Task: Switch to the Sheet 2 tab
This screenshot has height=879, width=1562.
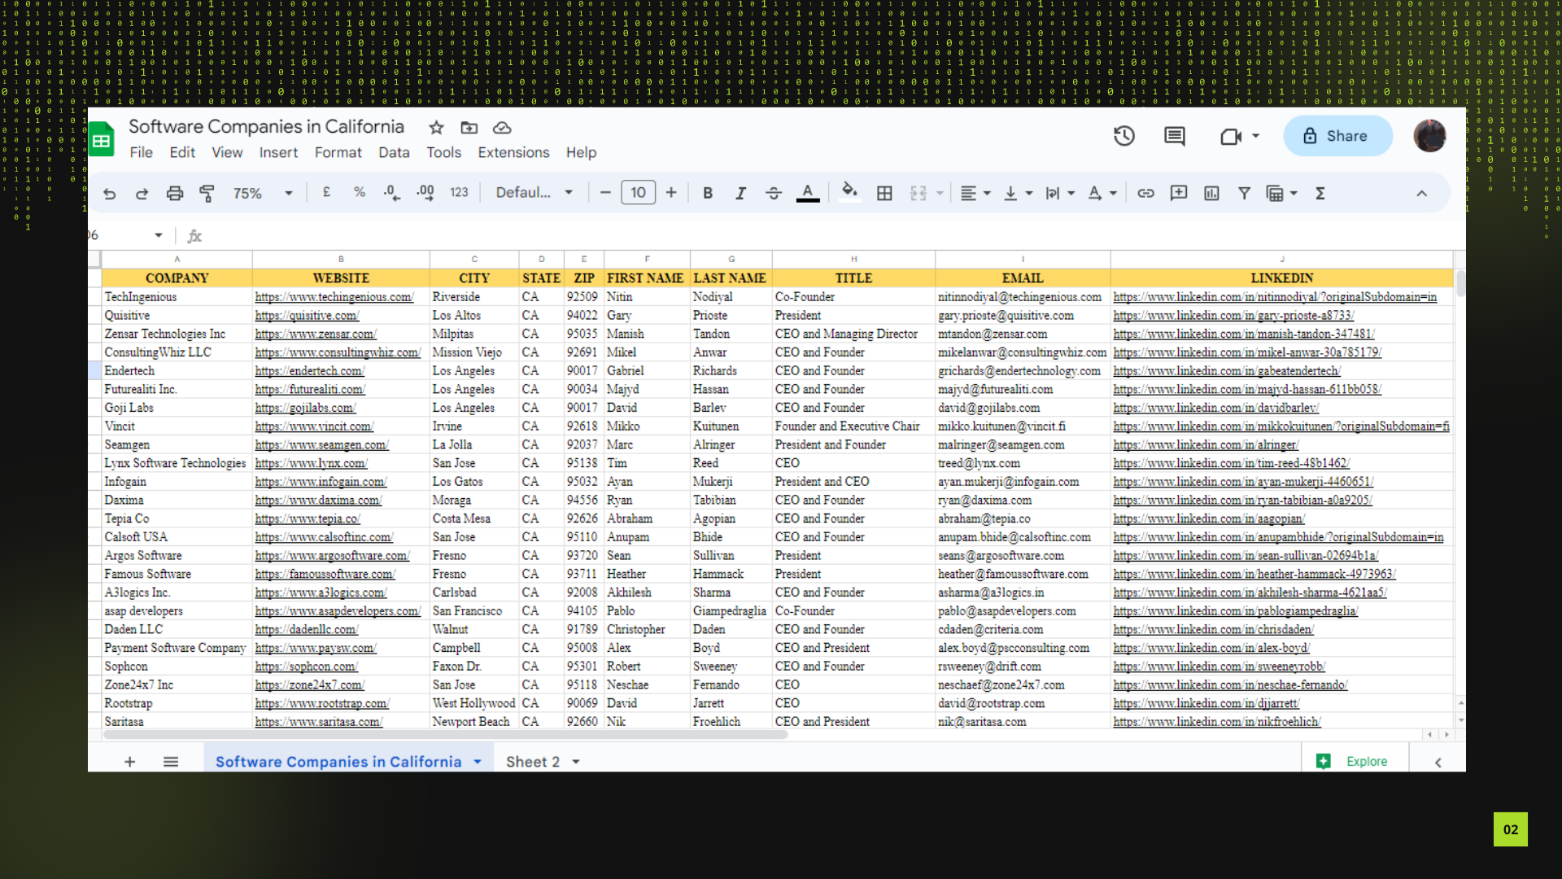Action: click(x=533, y=762)
